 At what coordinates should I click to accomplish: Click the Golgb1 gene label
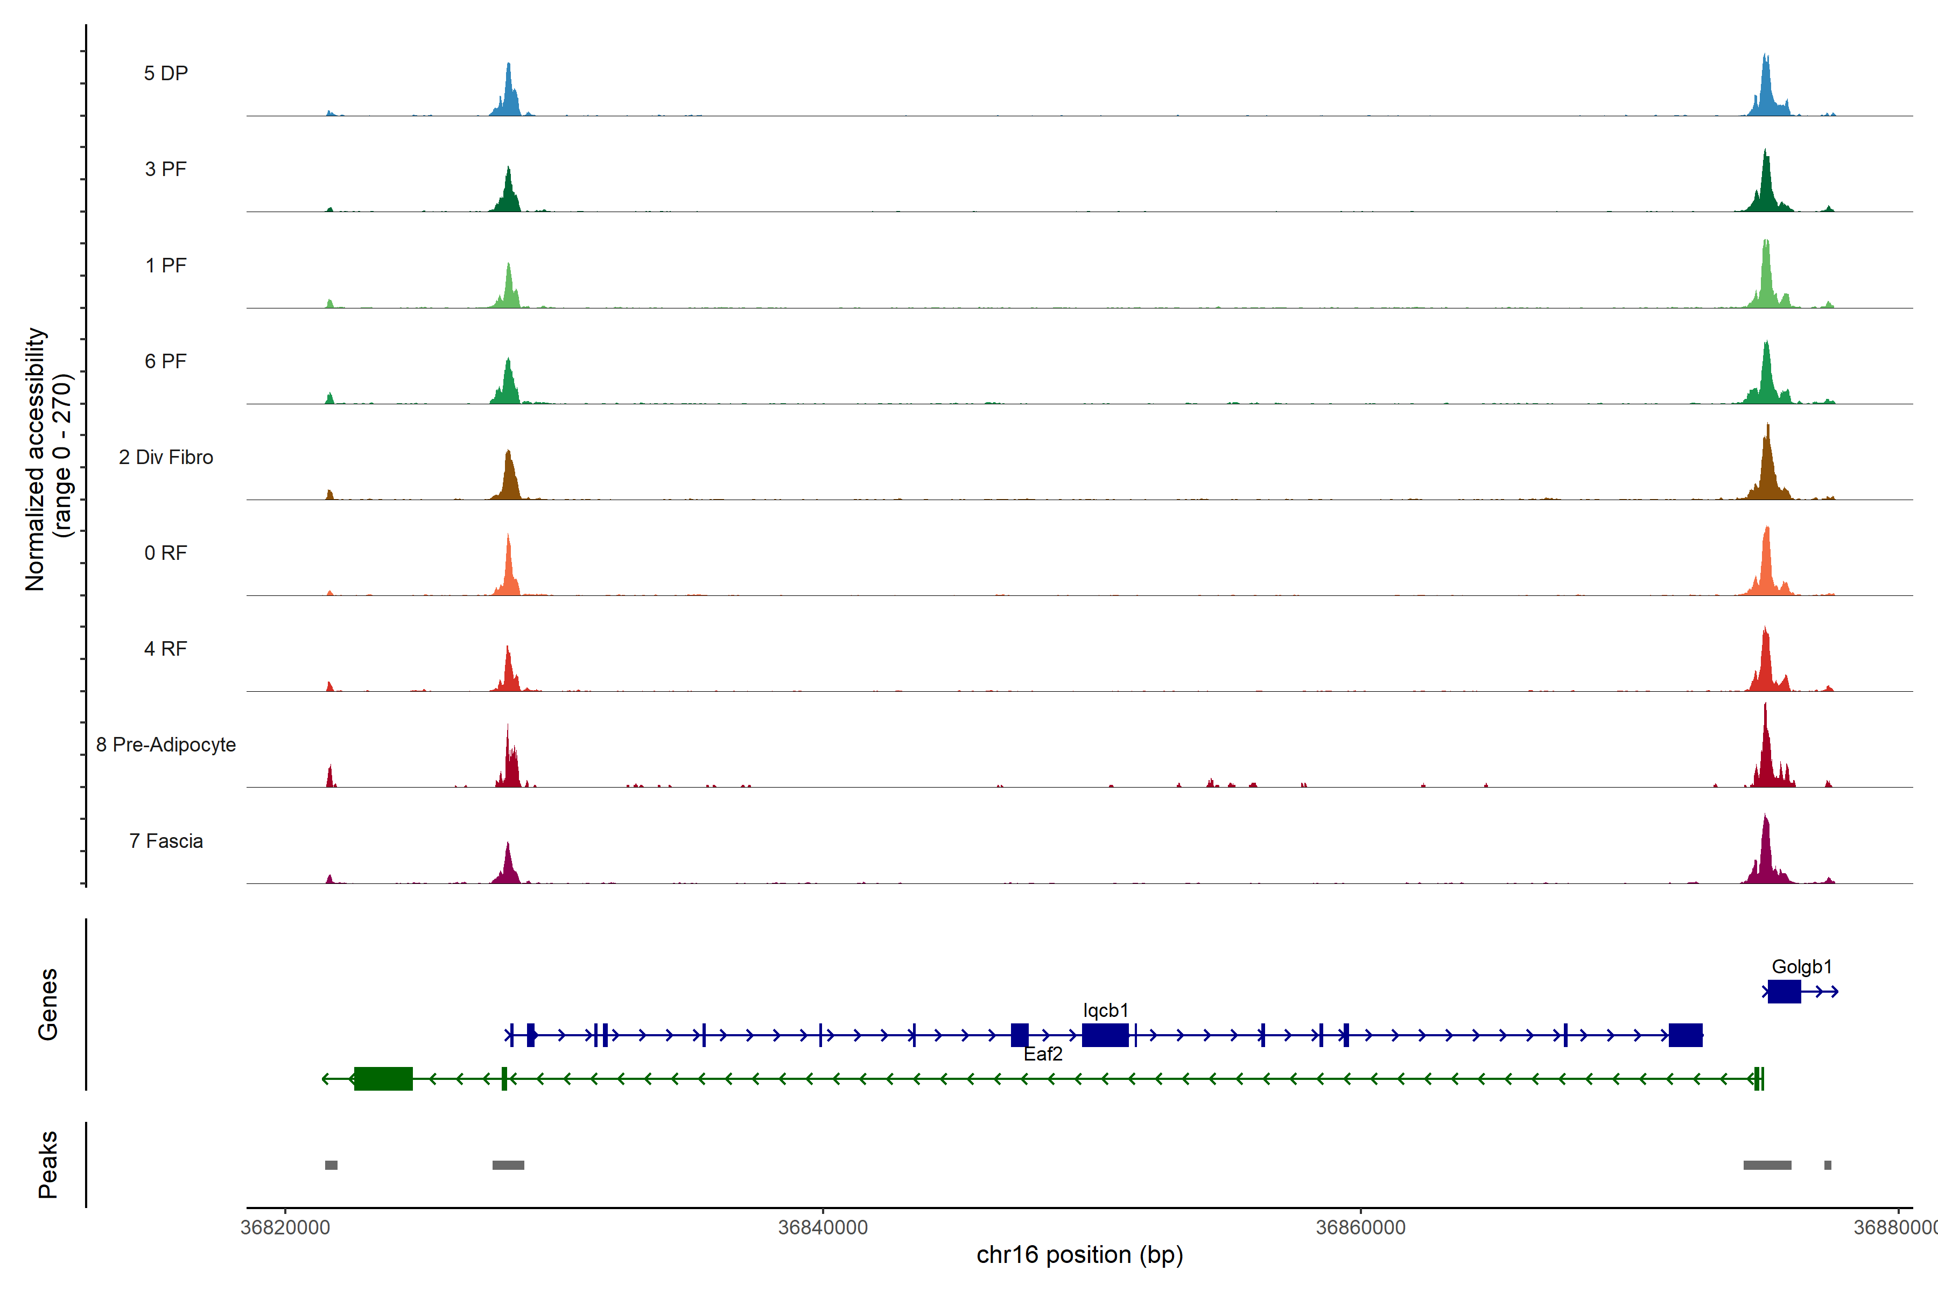click(x=1801, y=966)
